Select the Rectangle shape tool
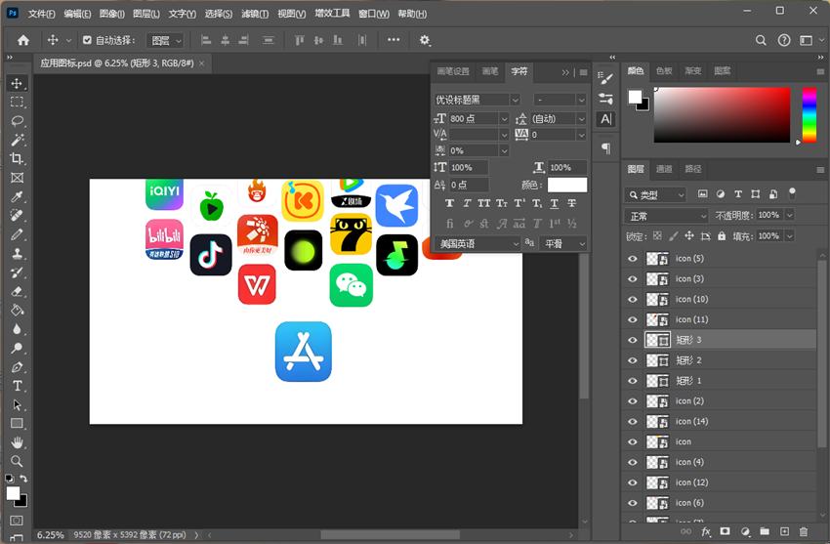The image size is (830, 544). 17,423
